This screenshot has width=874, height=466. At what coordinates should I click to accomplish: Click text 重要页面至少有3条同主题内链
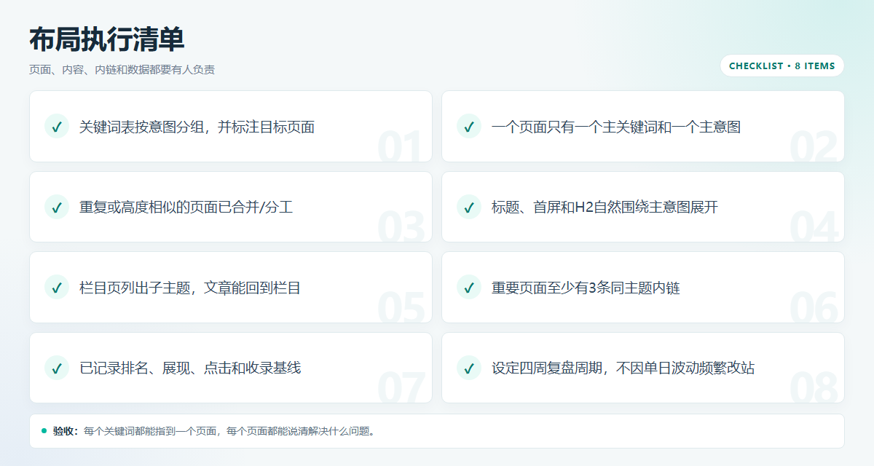[586, 288]
